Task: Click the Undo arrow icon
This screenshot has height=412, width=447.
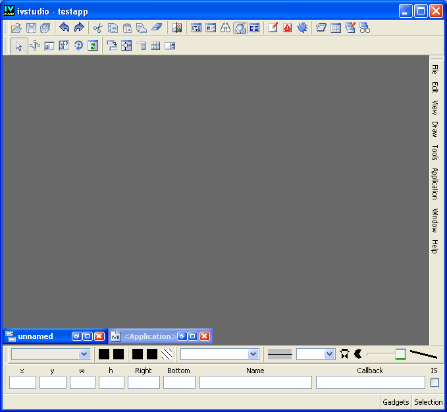Action: (x=64, y=28)
